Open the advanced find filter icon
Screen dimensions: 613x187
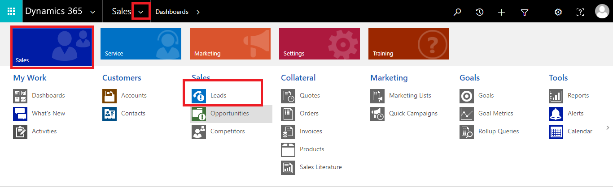(x=525, y=12)
